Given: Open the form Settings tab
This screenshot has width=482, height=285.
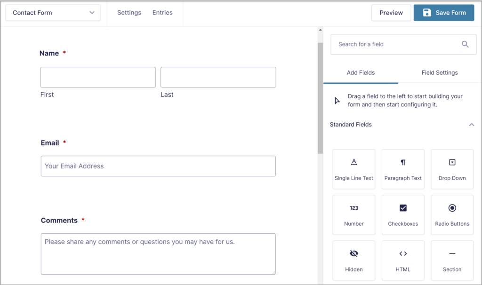Looking at the screenshot, I should click(129, 12).
